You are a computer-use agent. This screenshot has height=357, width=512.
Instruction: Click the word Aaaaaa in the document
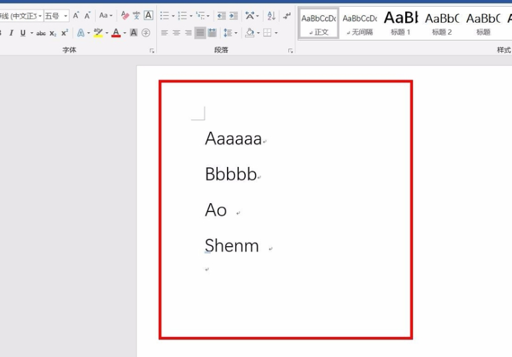point(234,138)
